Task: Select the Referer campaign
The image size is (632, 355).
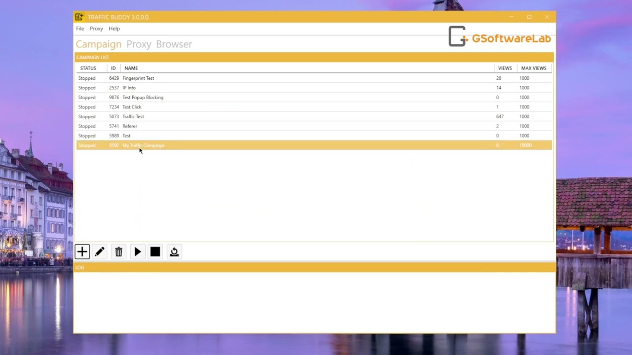Action: [314, 126]
